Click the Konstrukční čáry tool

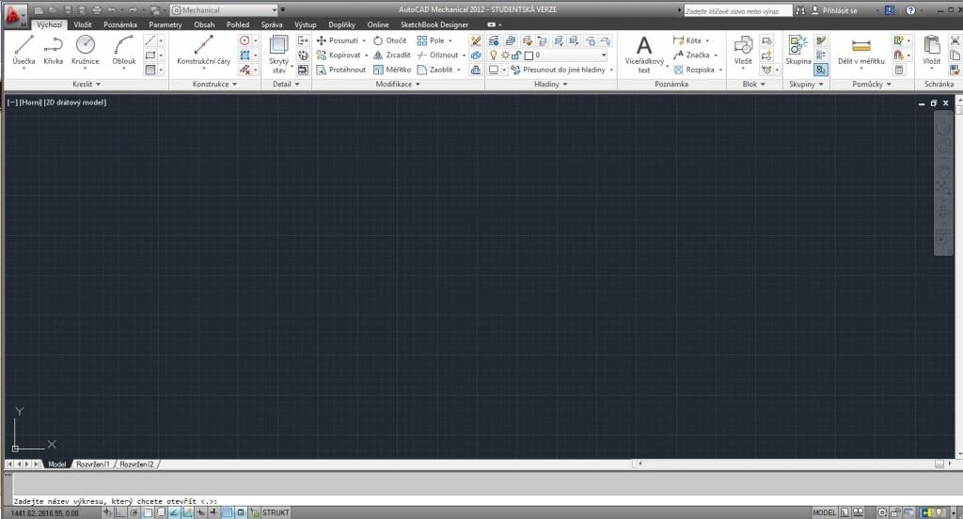203,51
